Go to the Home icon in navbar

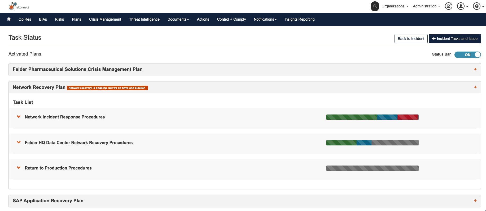[x=9, y=19]
